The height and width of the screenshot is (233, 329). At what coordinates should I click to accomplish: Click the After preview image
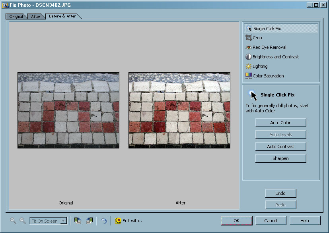click(179, 110)
